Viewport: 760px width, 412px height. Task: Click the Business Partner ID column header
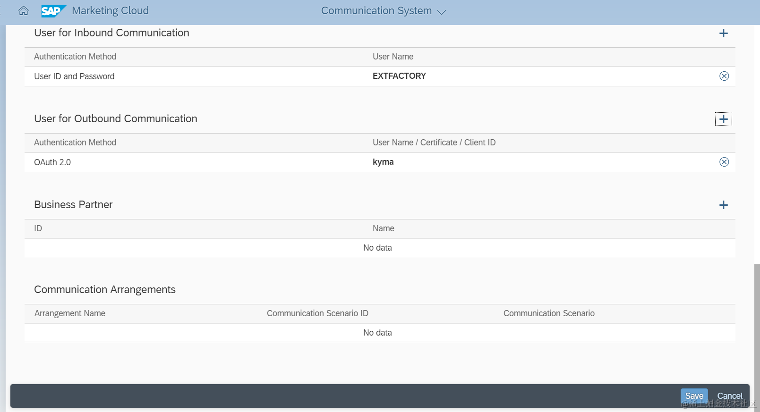(38, 228)
